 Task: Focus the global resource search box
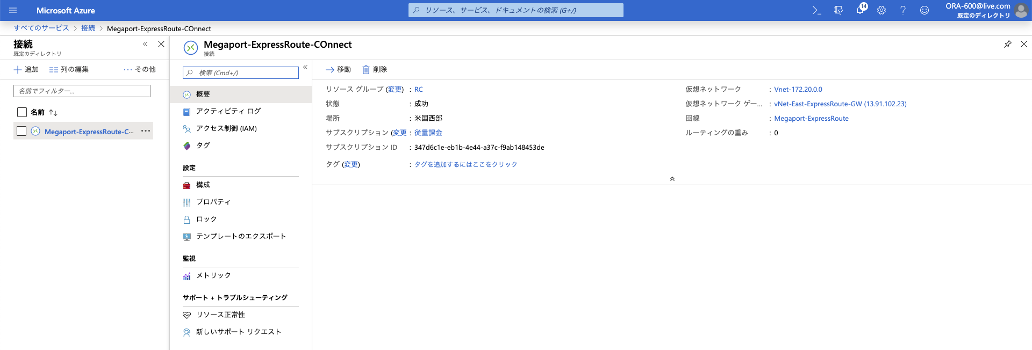coord(516,10)
